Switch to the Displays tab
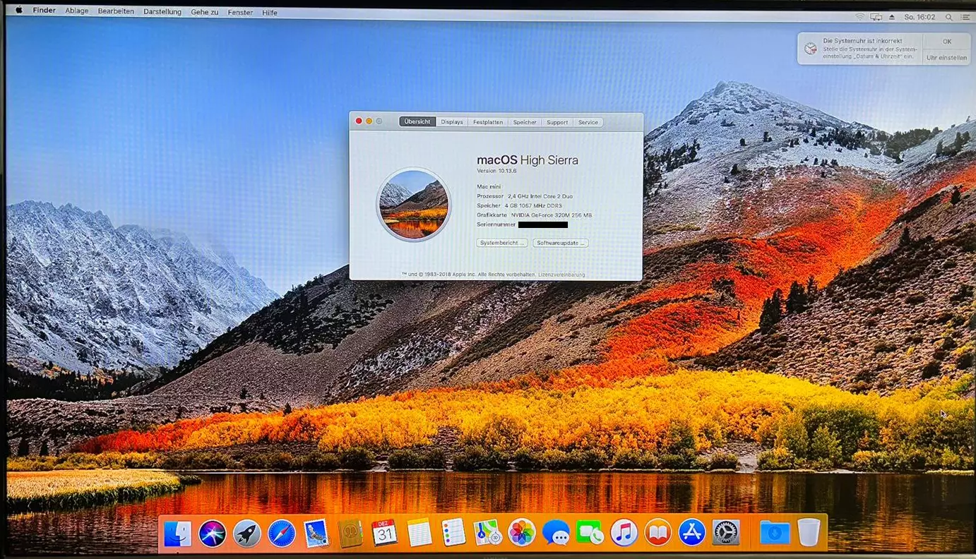976x559 pixels. click(x=452, y=122)
